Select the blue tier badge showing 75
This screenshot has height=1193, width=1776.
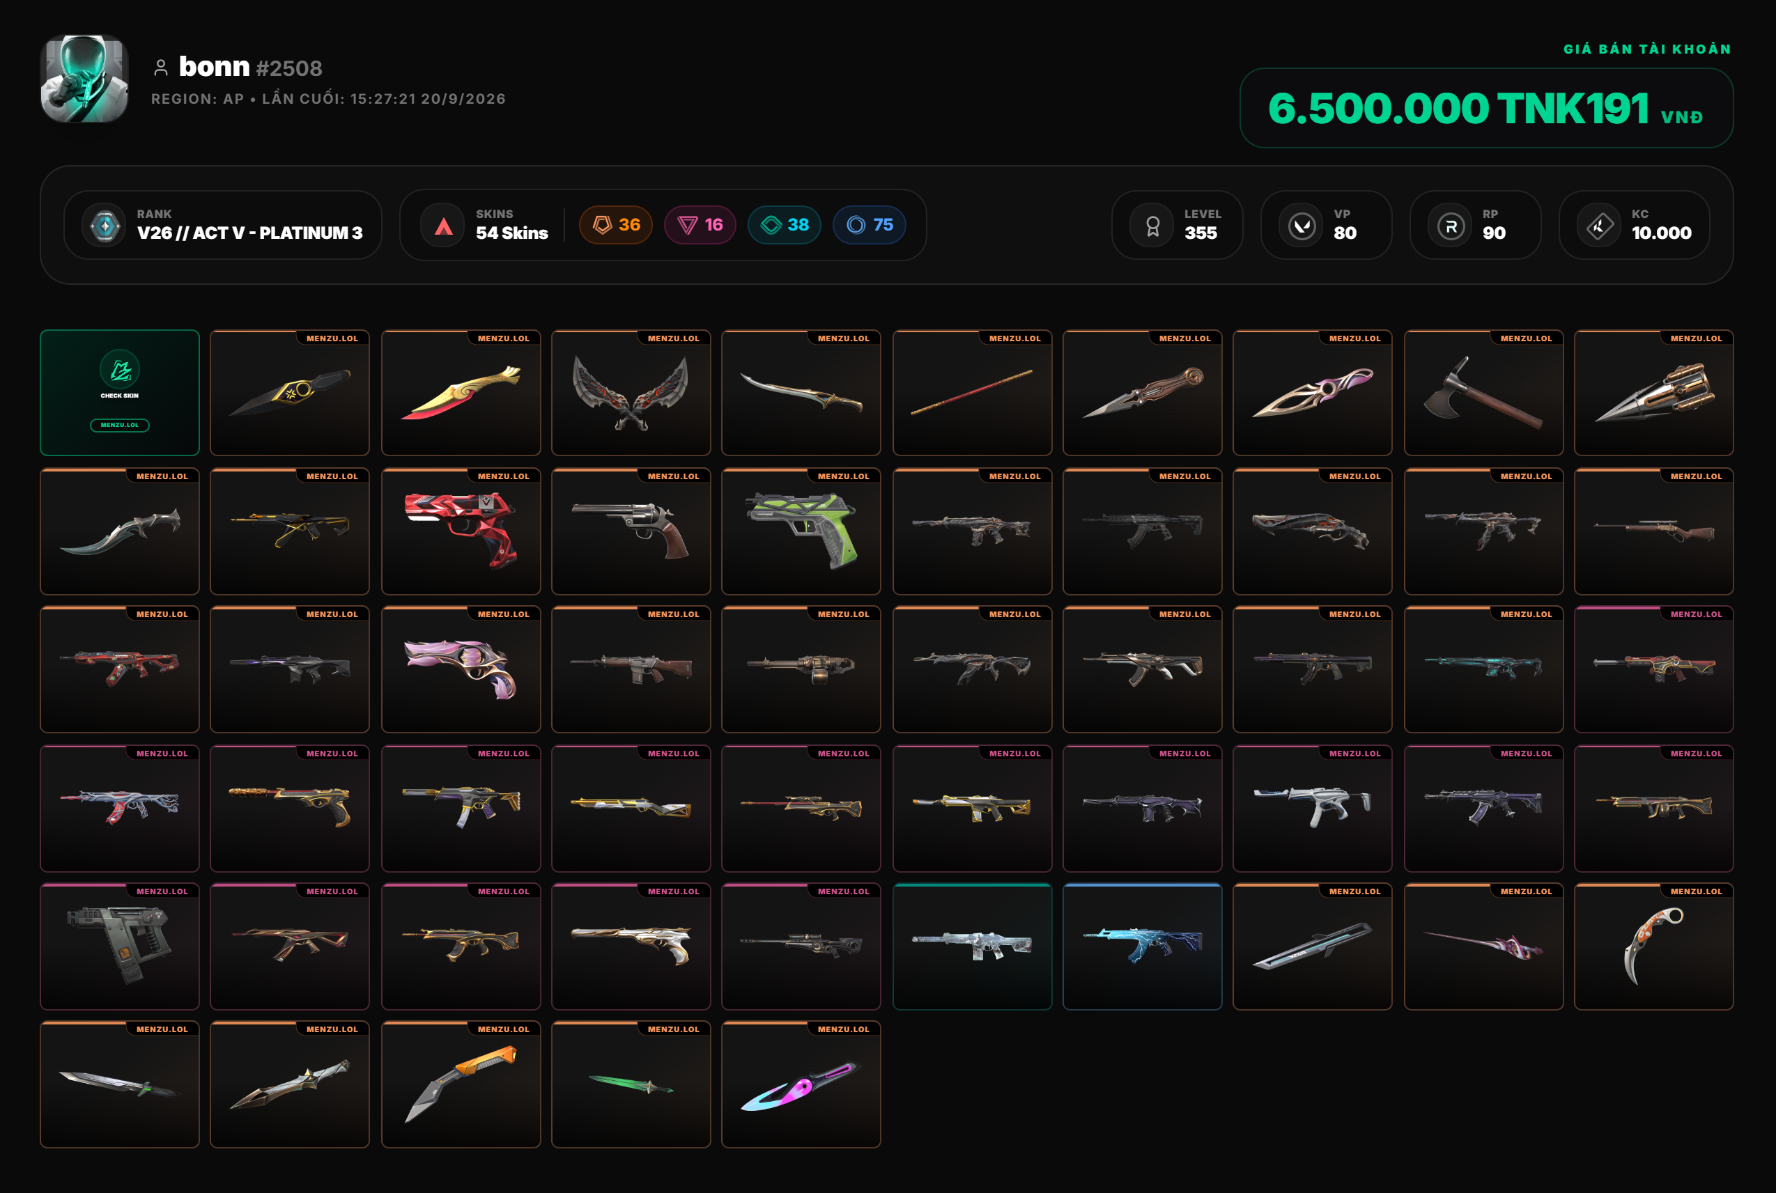[x=870, y=224]
